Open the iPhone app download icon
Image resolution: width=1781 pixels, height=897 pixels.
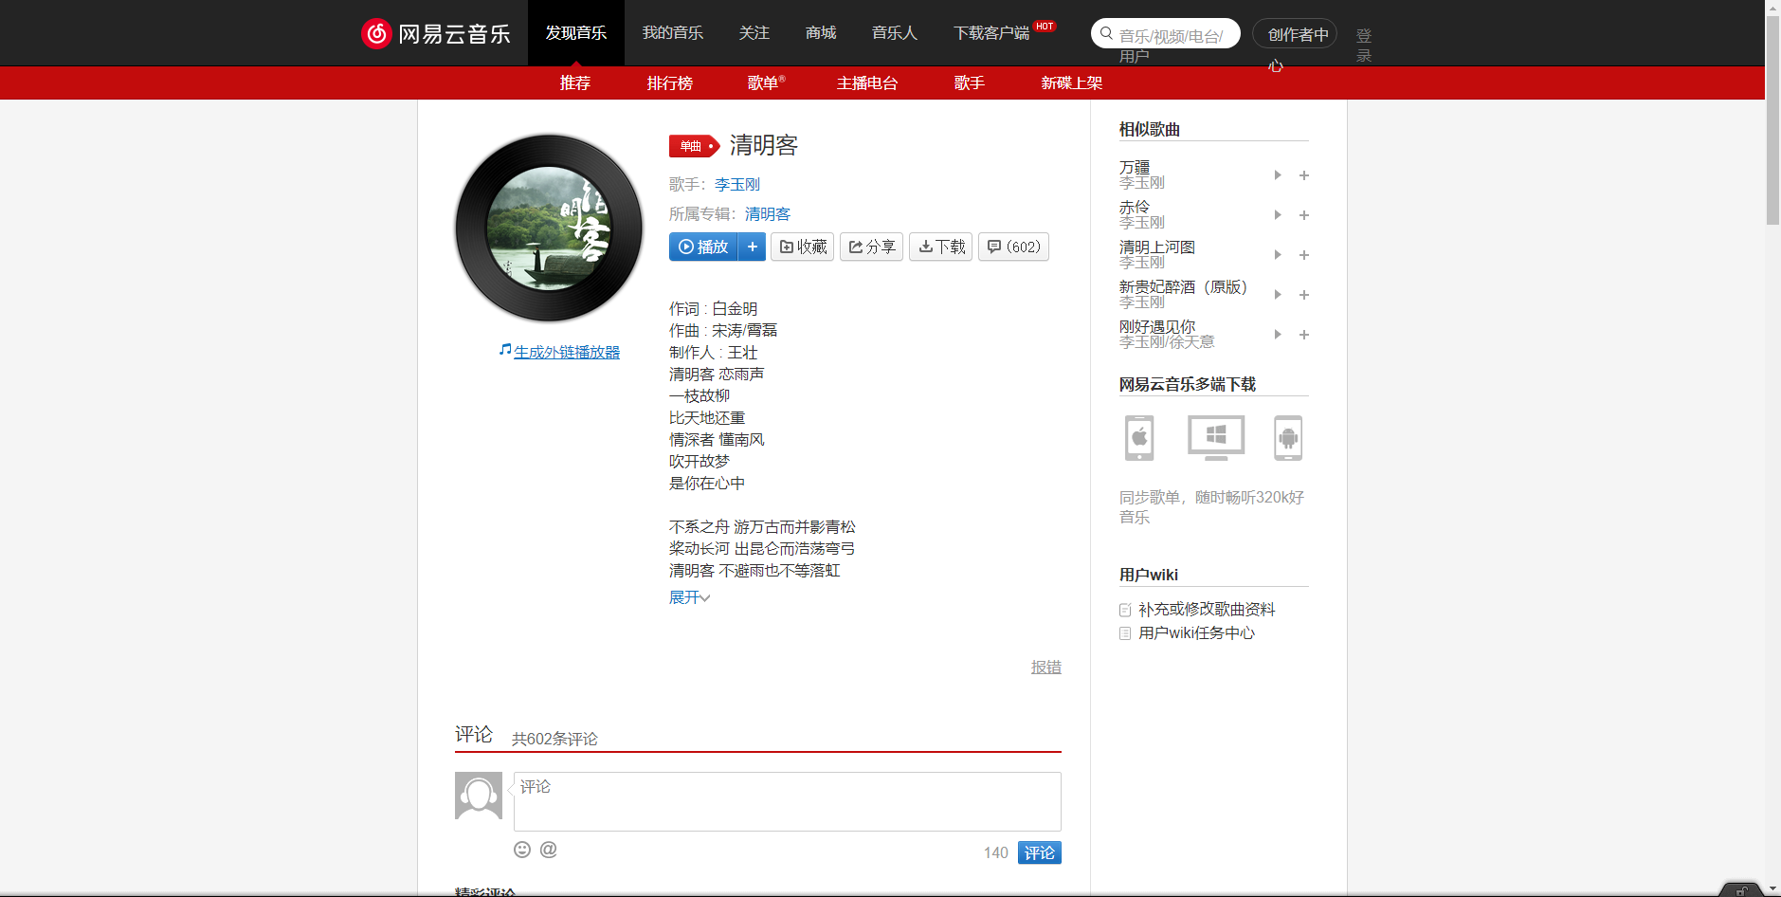(1137, 437)
